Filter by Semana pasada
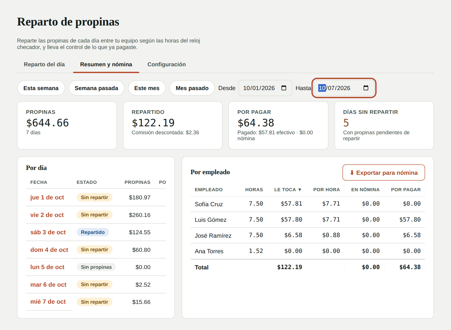 (96, 88)
